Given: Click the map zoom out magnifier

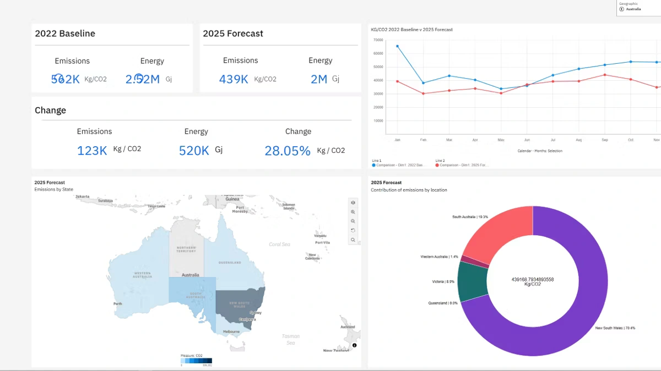Looking at the screenshot, I should (x=353, y=221).
